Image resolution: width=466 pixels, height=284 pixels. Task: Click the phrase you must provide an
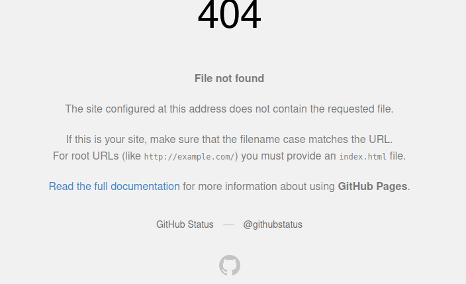pos(289,156)
